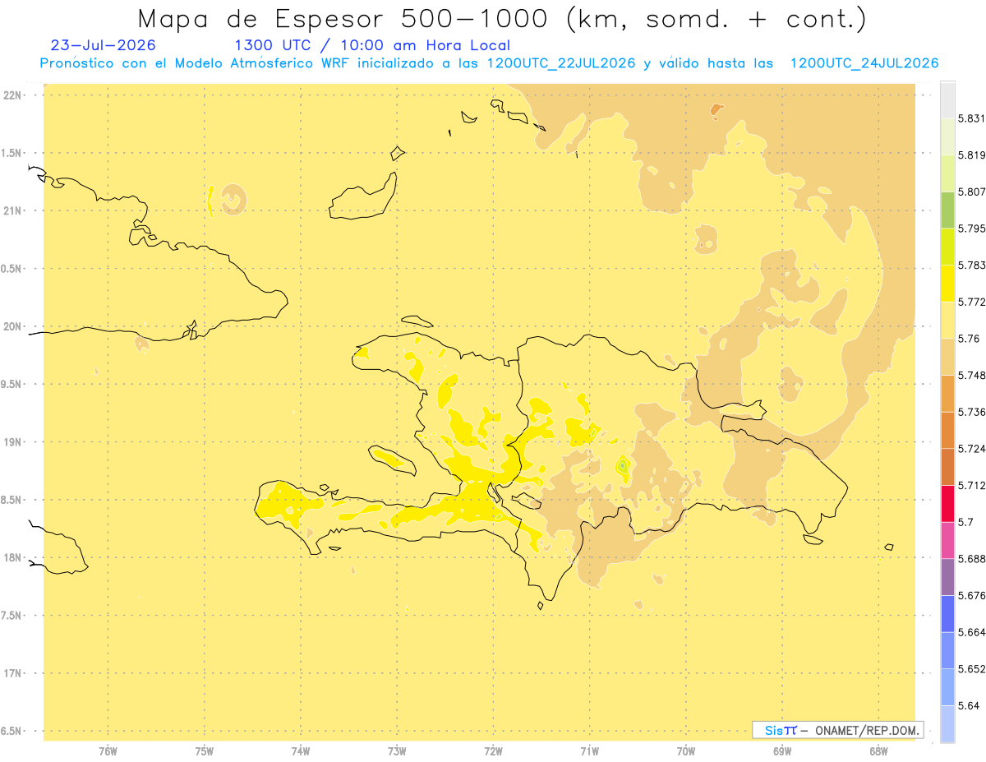Image resolution: width=986 pixels, height=762 pixels.
Task: Click the legend value 5.772
Action: [972, 302]
